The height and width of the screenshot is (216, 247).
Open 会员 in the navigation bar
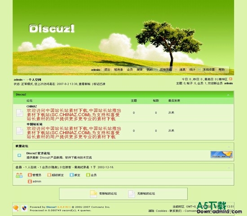point(130,69)
